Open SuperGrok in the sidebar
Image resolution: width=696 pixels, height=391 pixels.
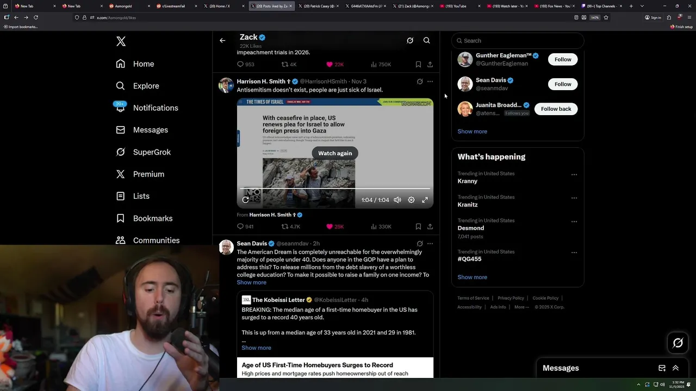(x=144, y=152)
